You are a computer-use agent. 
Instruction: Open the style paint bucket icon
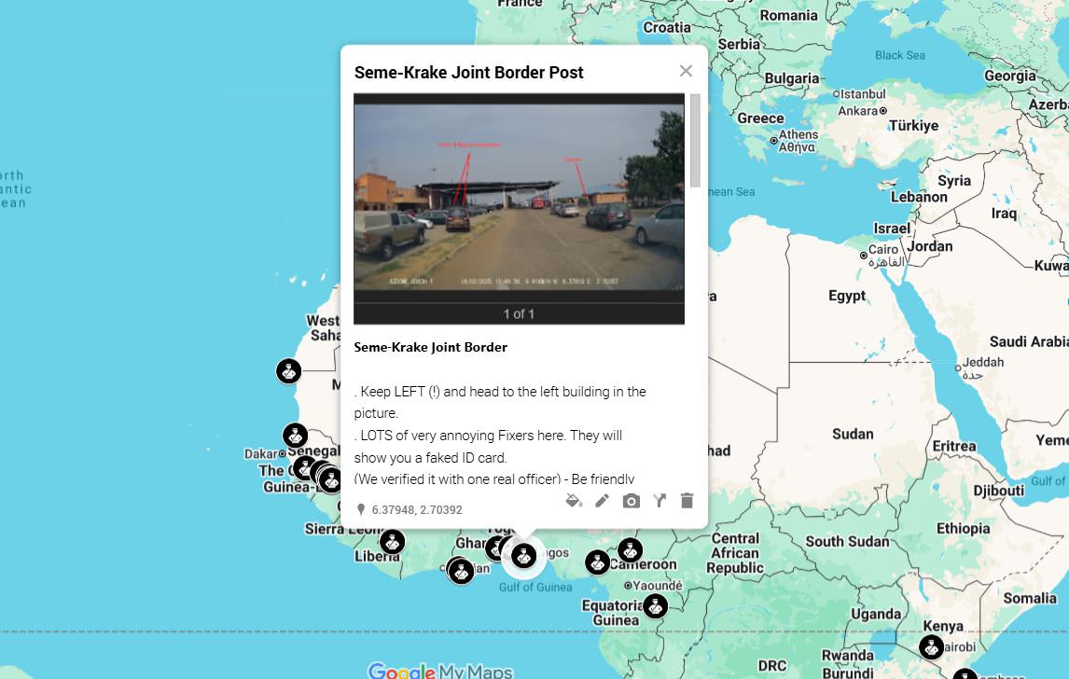coord(574,501)
